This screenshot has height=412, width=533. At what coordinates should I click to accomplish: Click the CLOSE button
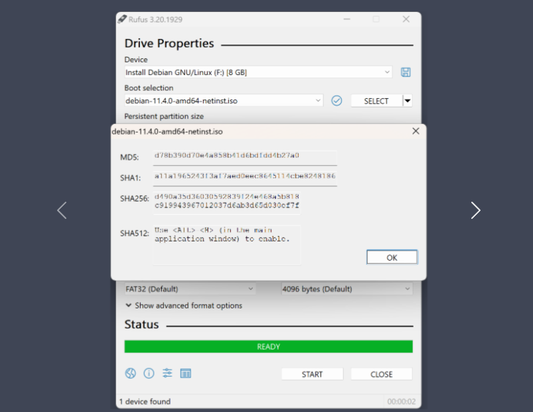point(382,374)
